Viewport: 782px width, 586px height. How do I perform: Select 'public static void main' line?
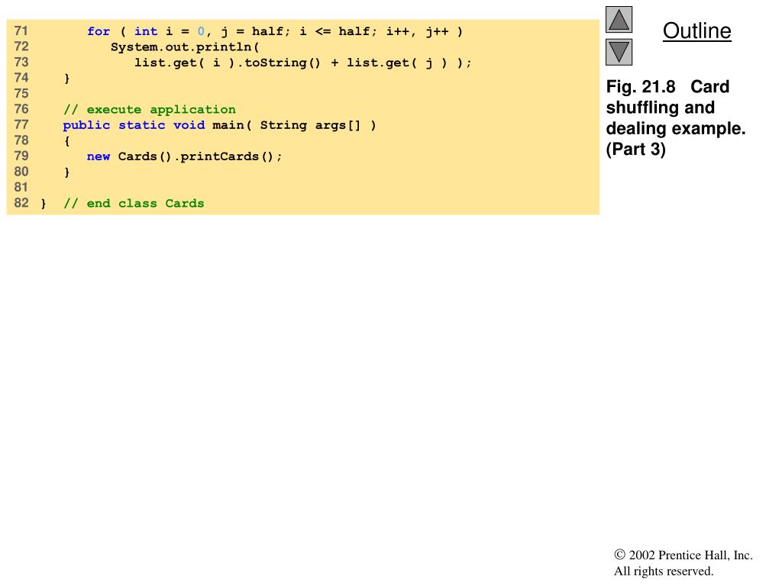tap(219, 125)
